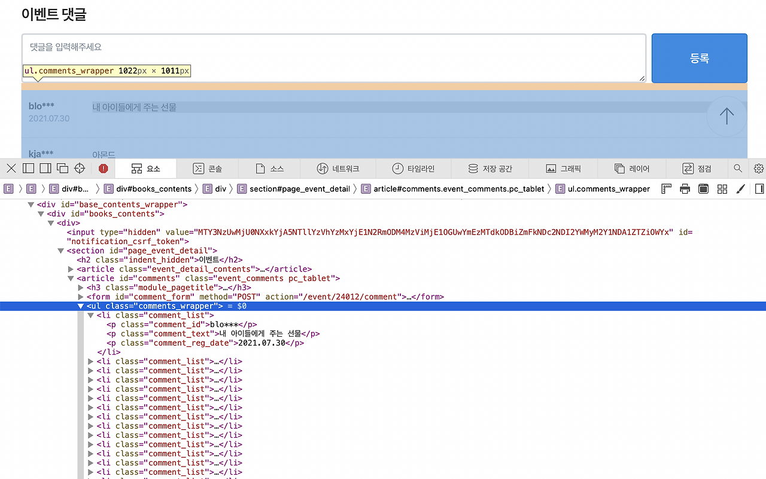
Task: Switch to the 그래픽 tab
Action: (x=563, y=169)
